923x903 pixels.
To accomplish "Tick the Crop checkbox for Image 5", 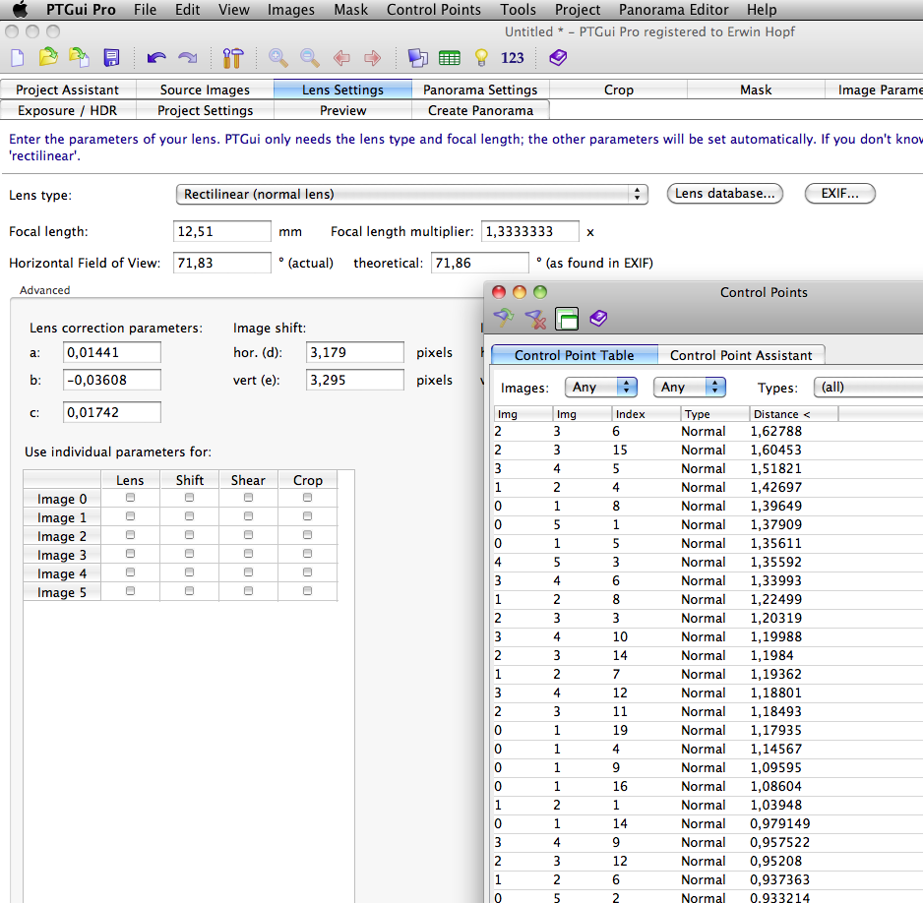I will (307, 592).
